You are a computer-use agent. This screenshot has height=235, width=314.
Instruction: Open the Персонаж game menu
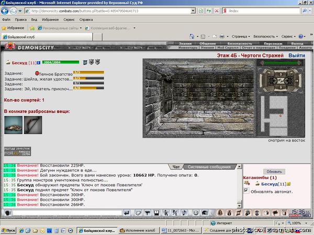coord(273,43)
